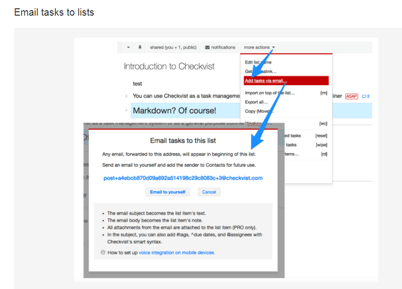
Task: Click the [im] shortcut label in menu
Action: 324,93
